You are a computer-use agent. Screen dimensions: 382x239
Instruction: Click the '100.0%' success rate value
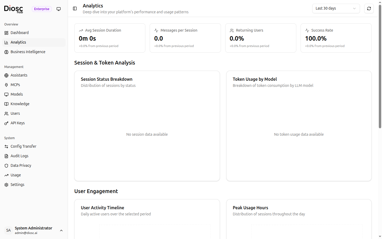tap(316, 39)
